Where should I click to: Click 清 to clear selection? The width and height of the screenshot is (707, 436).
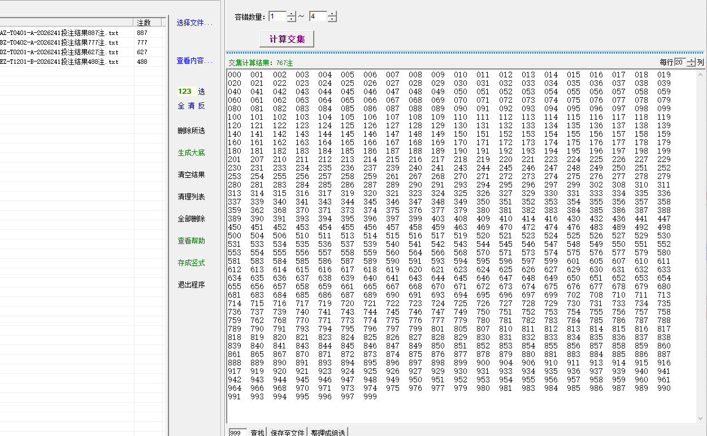[191, 106]
